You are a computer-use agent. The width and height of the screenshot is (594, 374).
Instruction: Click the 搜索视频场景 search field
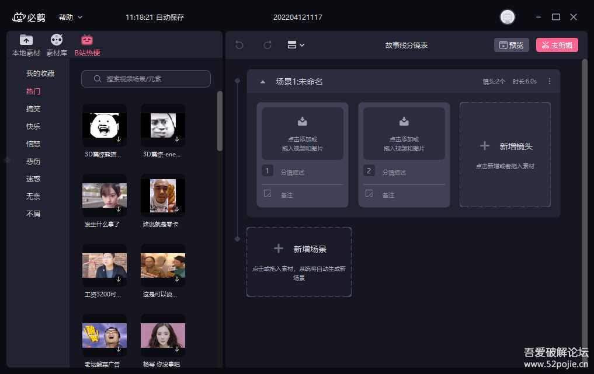[146, 79]
